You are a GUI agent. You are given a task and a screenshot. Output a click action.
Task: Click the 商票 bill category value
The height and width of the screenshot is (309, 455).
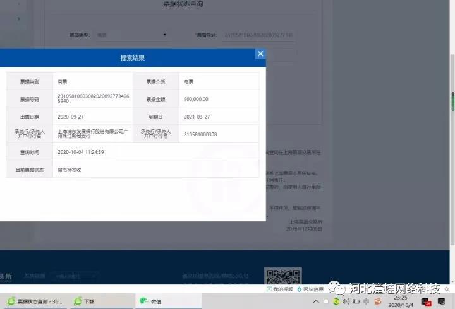click(x=62, y=82)
